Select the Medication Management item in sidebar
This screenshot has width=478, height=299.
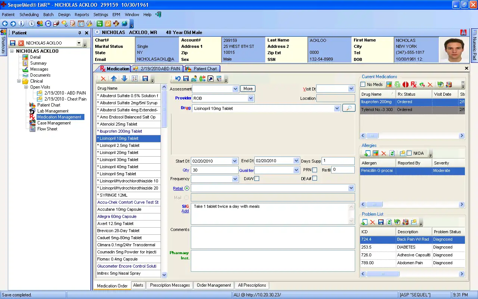59,117
